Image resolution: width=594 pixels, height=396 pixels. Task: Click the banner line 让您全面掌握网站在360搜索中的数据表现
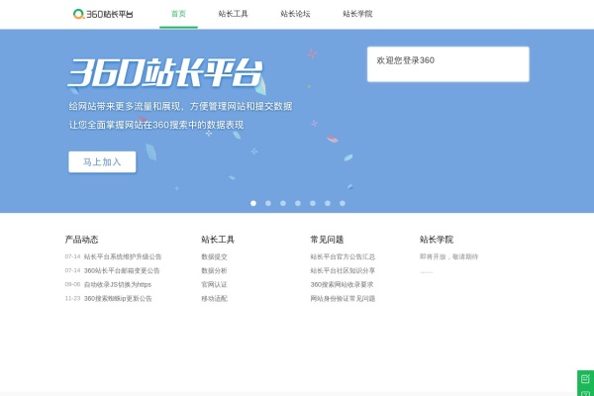click(x=156, y=125)
